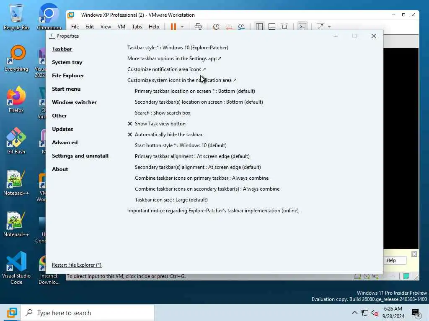The width and height of the screenshot is (429, 321).
Task: Open the Everything search desktop icon
Action: pos(16,59)
